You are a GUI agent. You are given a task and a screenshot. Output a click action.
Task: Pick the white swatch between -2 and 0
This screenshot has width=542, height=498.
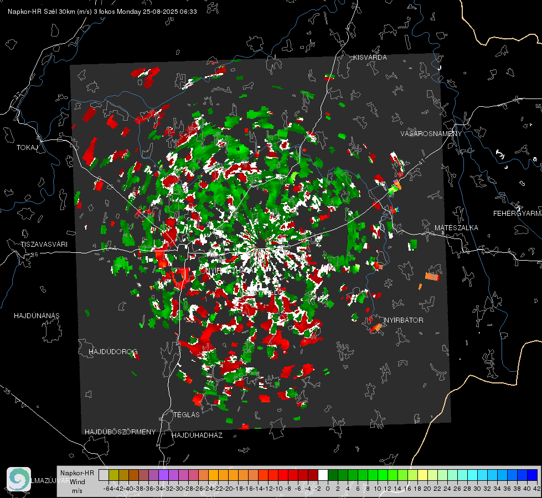[323, 475]
